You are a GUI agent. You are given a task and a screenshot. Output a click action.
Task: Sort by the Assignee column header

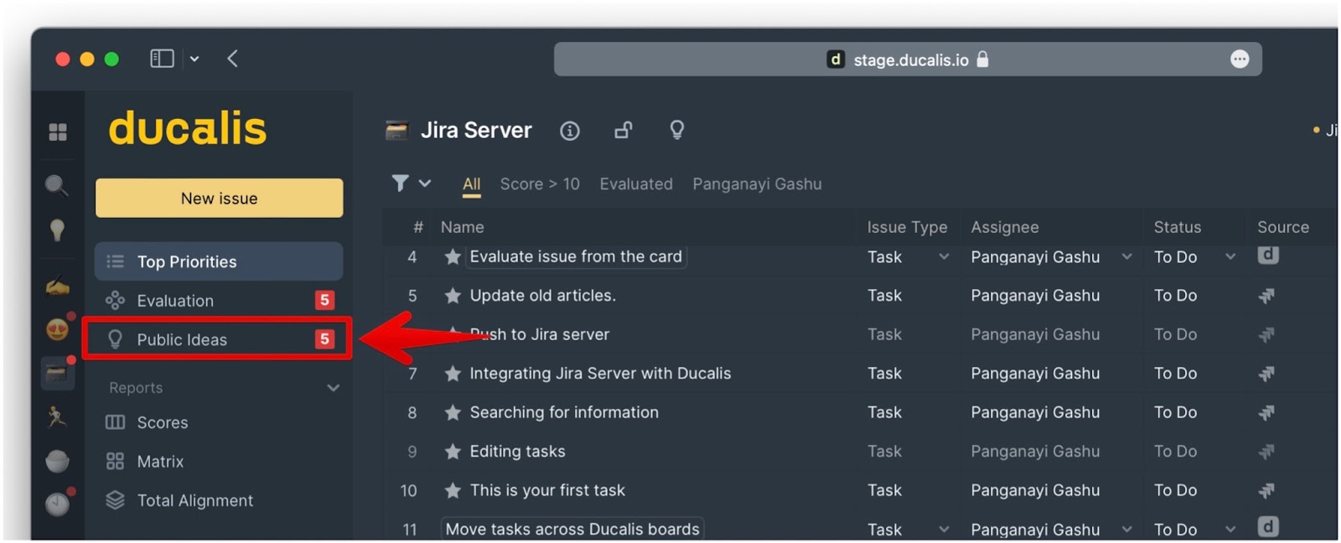[x=1004, y=227]
